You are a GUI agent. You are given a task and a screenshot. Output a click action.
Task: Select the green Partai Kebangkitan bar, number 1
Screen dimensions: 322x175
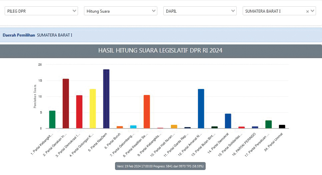(52, 120)
